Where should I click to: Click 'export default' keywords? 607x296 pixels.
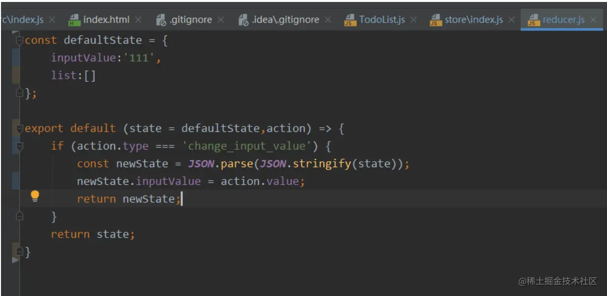70,128
